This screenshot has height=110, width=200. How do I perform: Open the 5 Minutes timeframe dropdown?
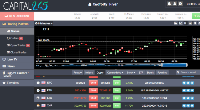point(44,23)
